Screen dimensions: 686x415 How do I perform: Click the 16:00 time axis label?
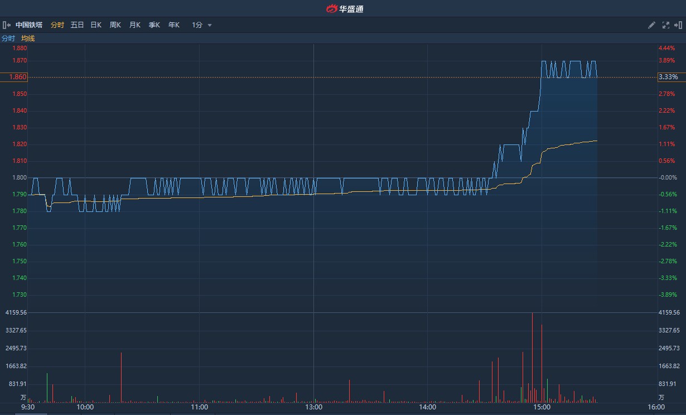coord(656,407)
